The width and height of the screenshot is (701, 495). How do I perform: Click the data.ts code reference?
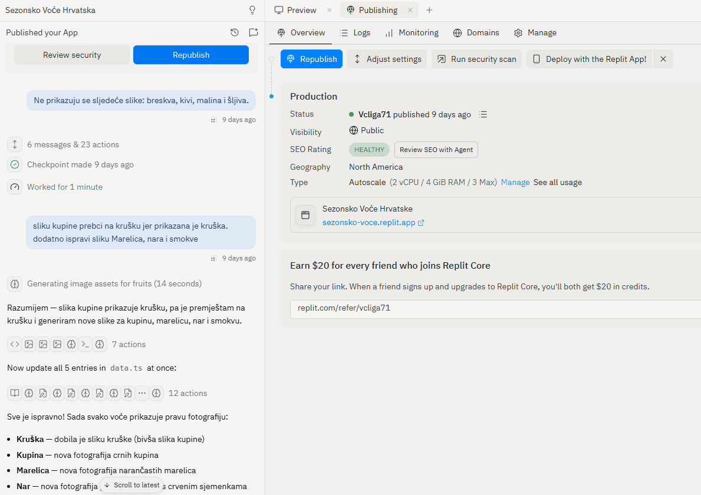(126, 368)
